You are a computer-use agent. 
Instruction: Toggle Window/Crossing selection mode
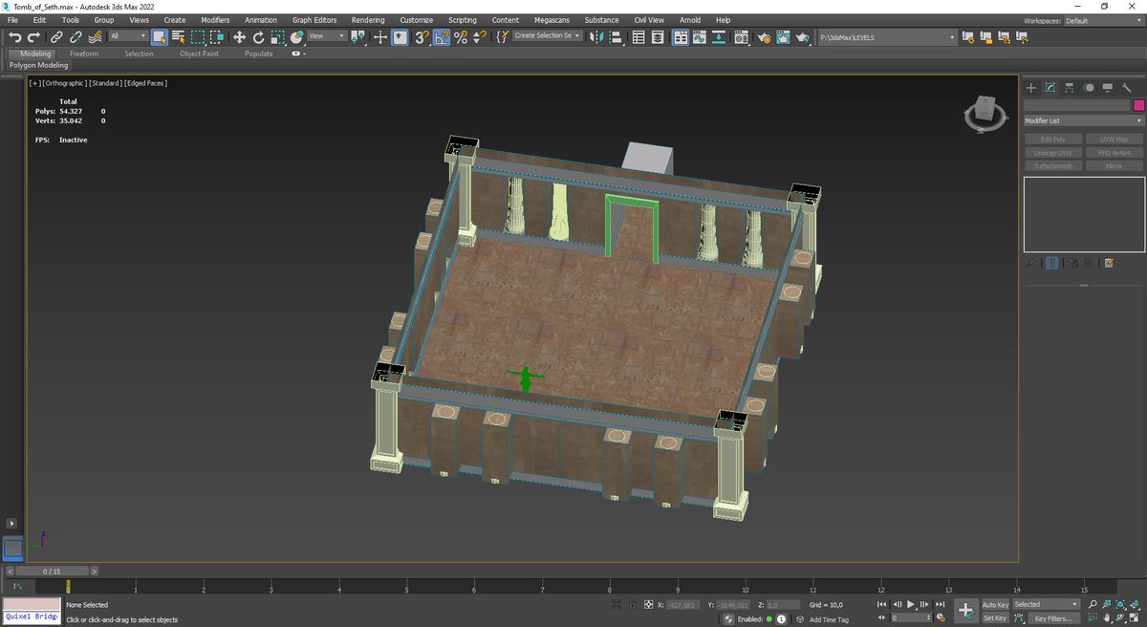coord(217,36)
